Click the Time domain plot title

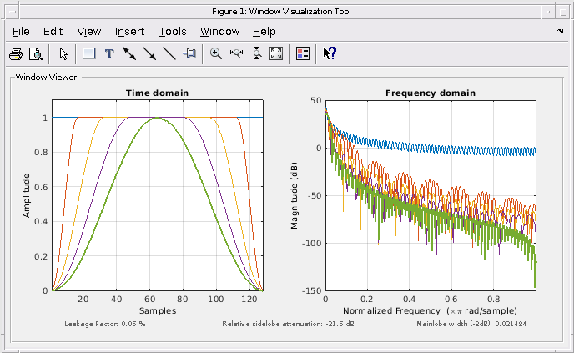157,93
